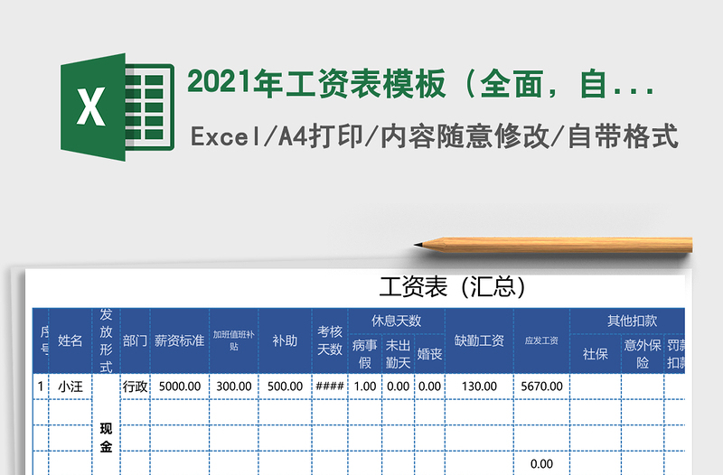Click the green Excel logo icon
Image resolution: width=723 pixels, height=475 pixels.
[x=117, y=107]
